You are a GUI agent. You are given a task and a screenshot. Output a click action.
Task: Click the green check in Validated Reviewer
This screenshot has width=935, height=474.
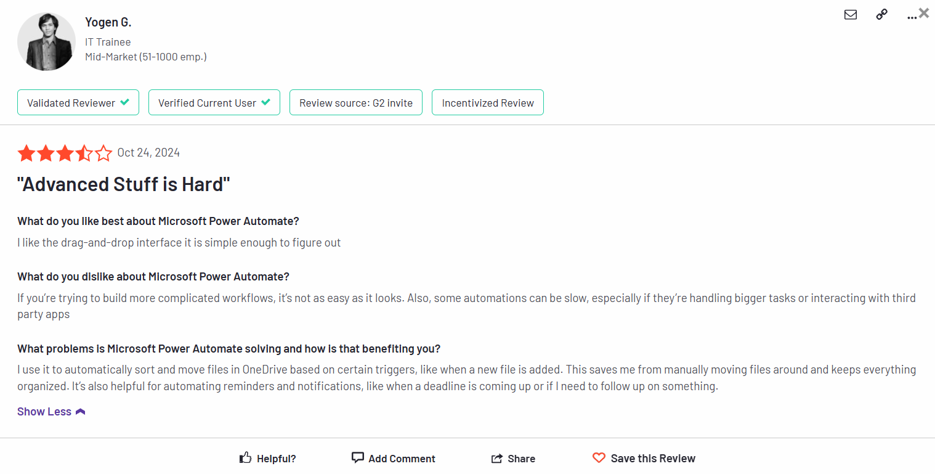(x=124, y=102)
